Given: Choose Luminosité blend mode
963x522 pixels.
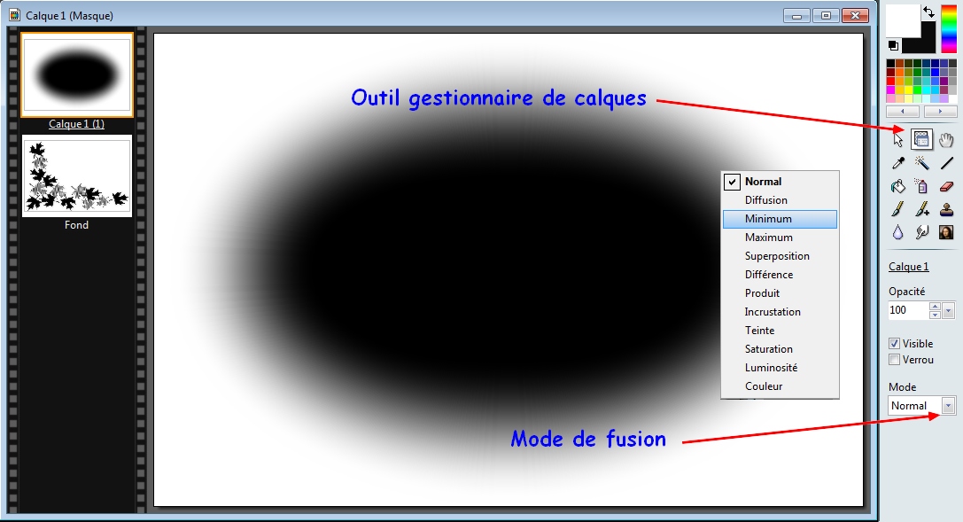Looking at the screenshot, I should [x=780, y=368].
